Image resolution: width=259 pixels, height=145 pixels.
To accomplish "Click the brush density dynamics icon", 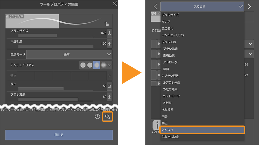I will tap(109, 97).
